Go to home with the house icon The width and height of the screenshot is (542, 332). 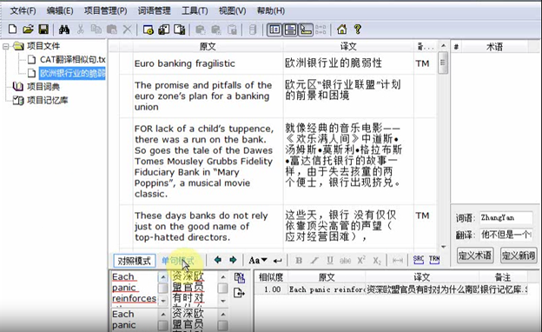click(x=342, y=30)
